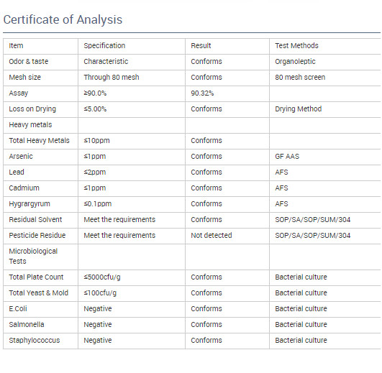Click the Residual Solvent cell
Image resolution: width=382 pixels, height=373 pixels.
[x=35, y=220]
